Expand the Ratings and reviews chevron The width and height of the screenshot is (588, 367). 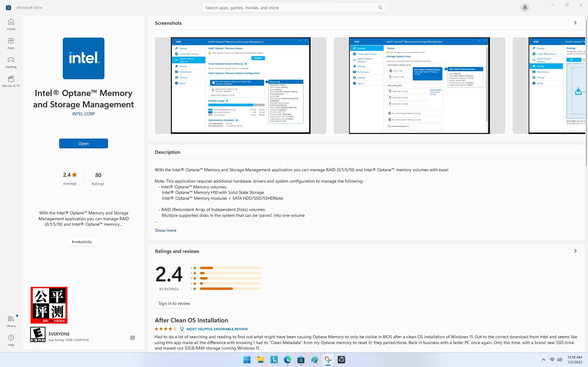[575, 251]
